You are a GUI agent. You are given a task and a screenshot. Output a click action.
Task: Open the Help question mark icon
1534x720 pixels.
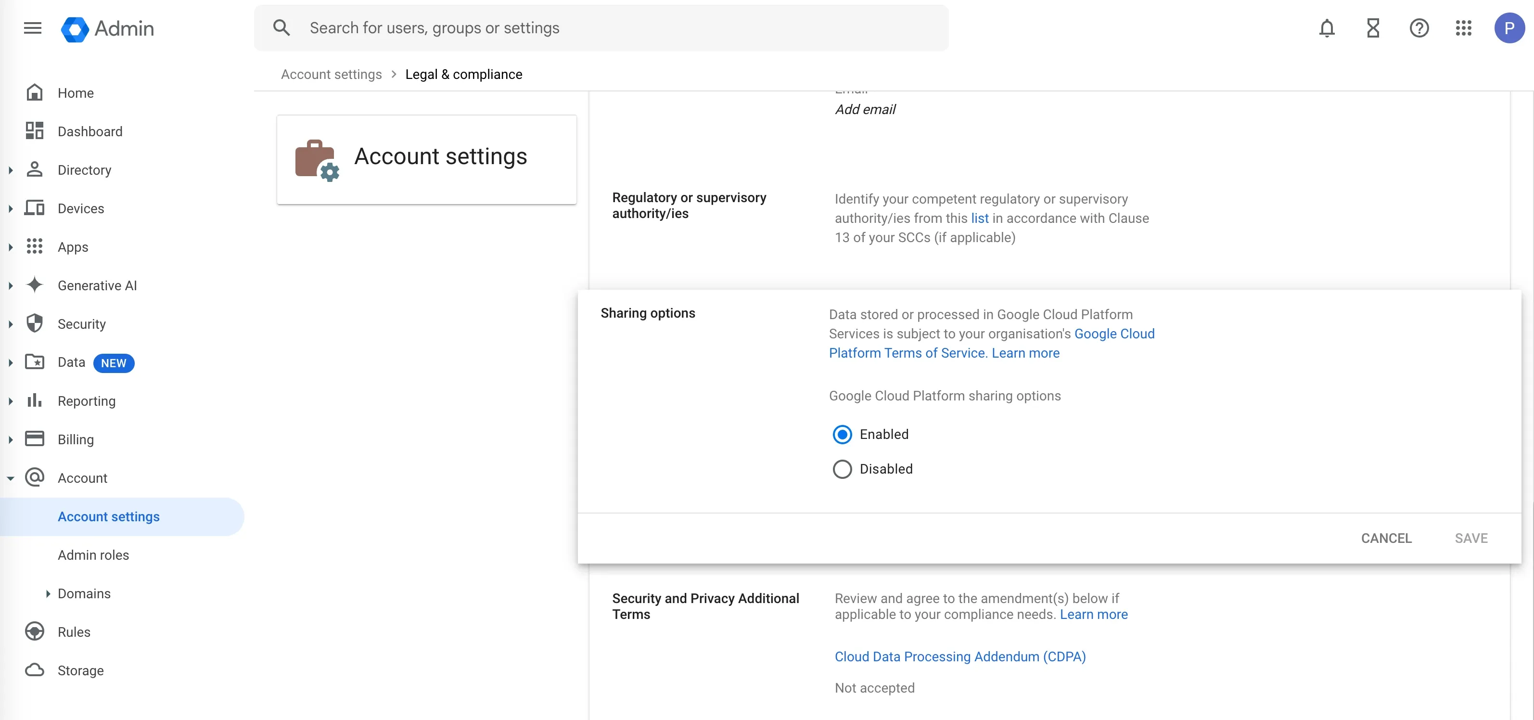1419,28
